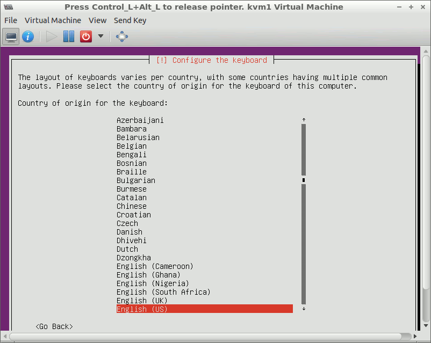Click the red shut down power icon
Screen dimensions: 431x343
(86, 37)
